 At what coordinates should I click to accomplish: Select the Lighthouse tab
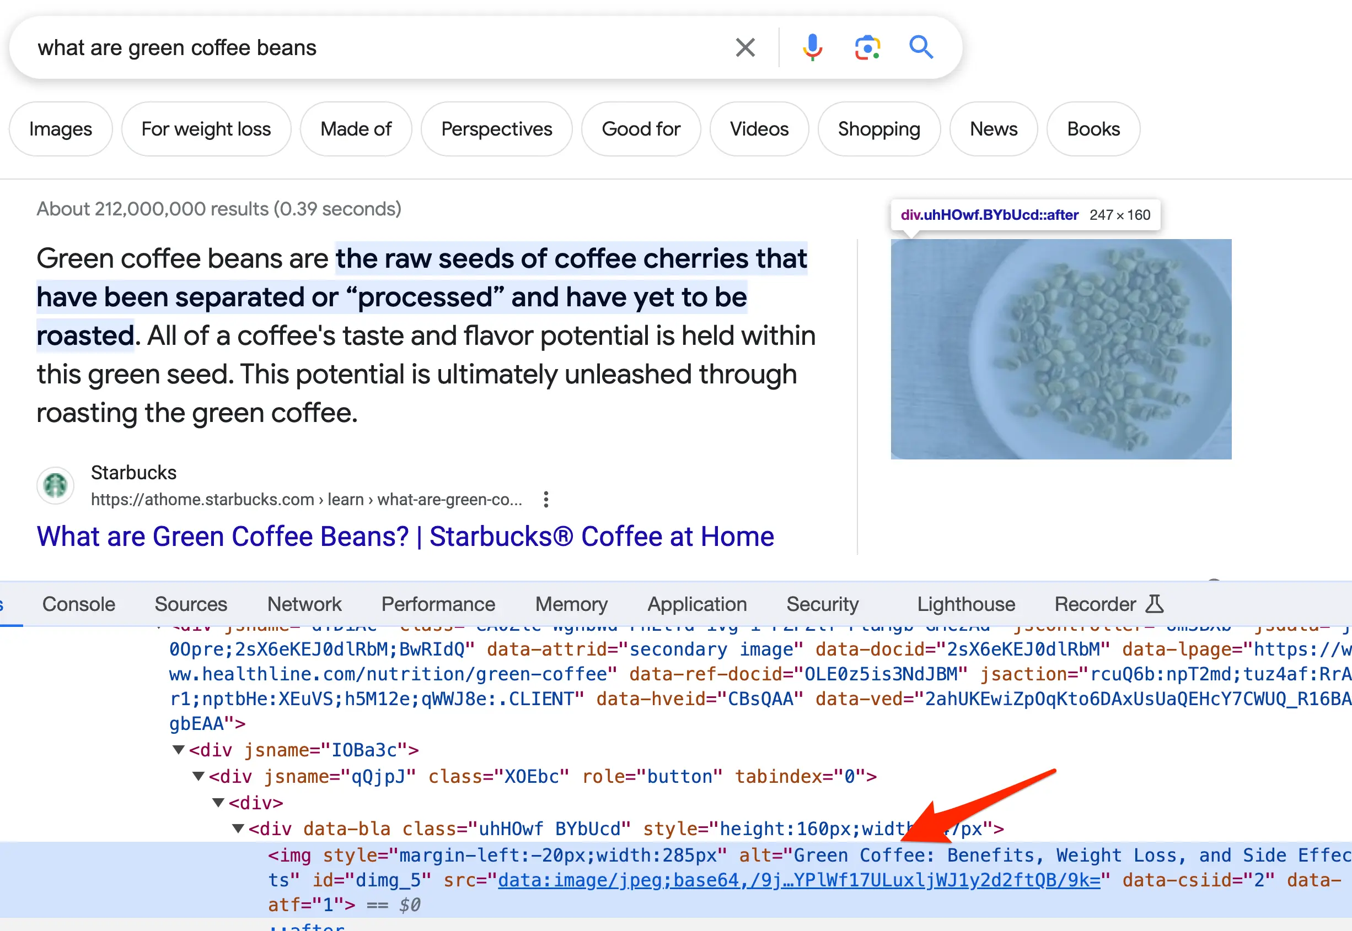(x=965, y=604)
